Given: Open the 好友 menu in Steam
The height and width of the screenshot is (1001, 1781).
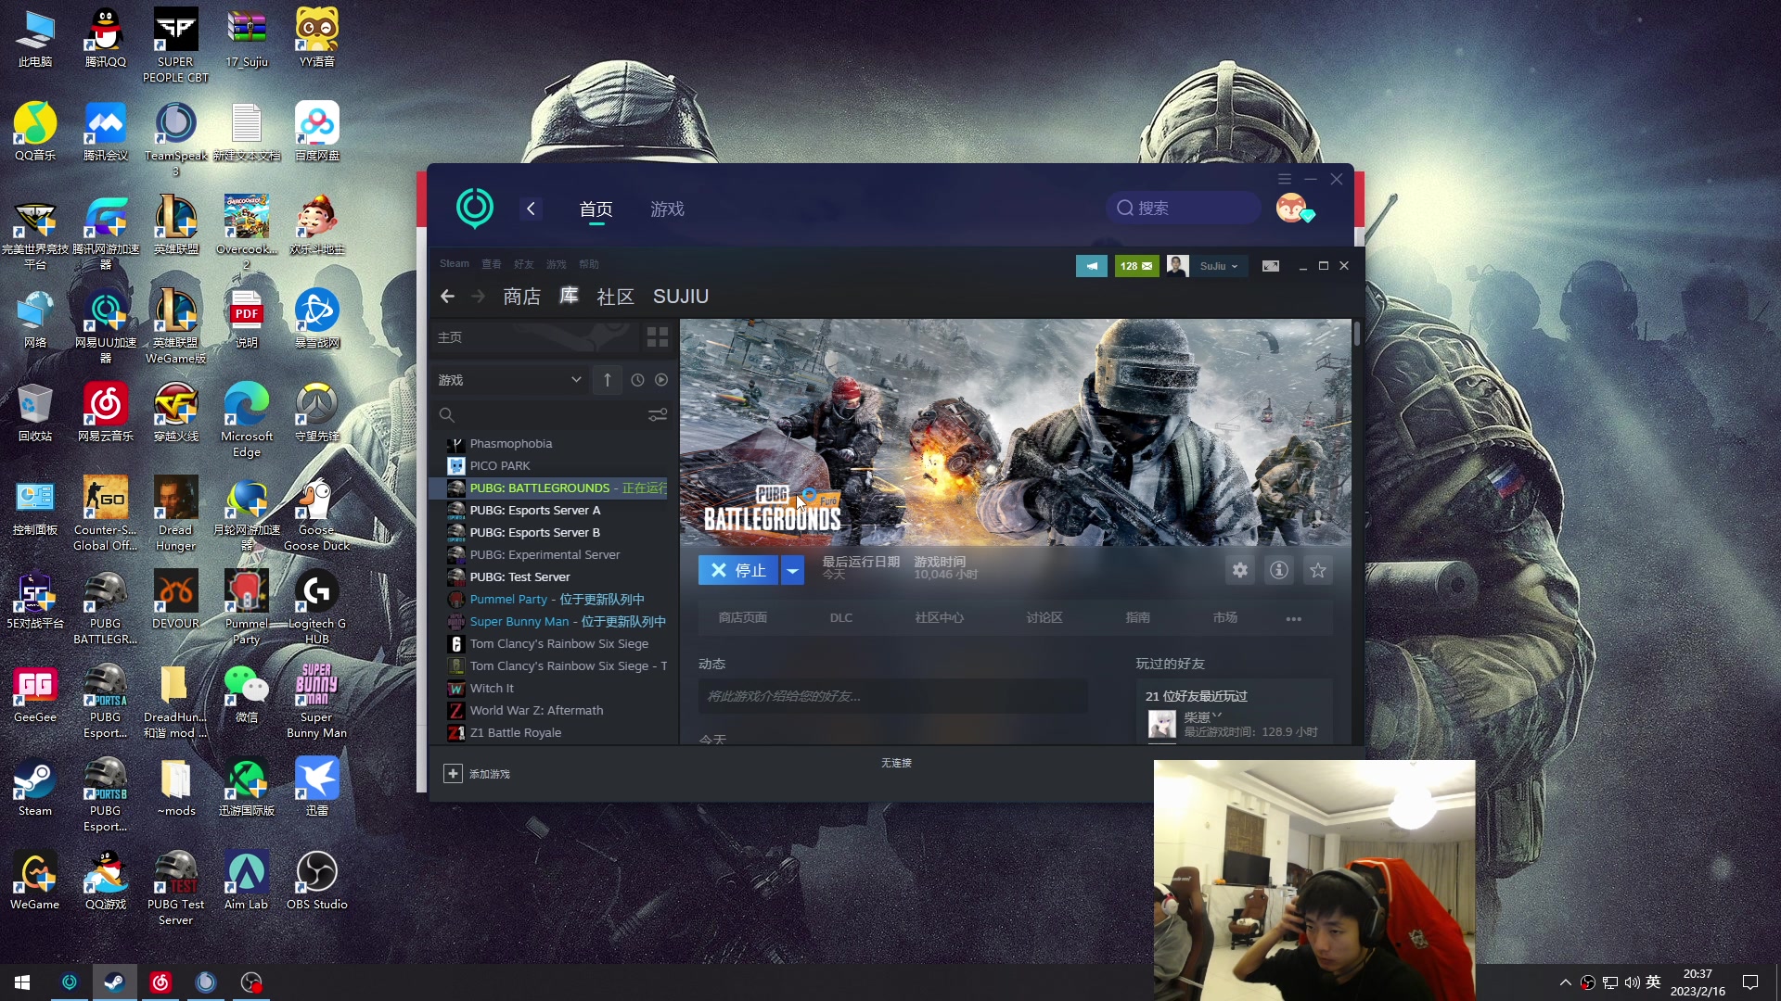Looking at the screenshot, I should pos(524,264).
